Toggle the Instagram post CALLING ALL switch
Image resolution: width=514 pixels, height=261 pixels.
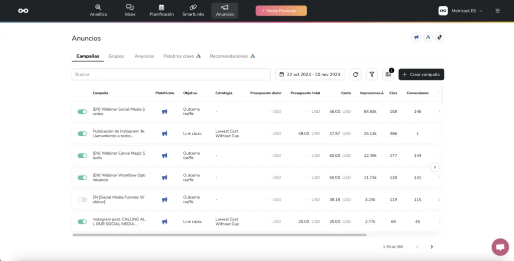pos(82,222)
